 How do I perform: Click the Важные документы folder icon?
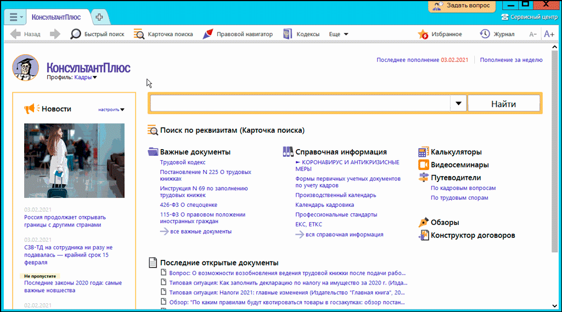(x=153, y=152)
